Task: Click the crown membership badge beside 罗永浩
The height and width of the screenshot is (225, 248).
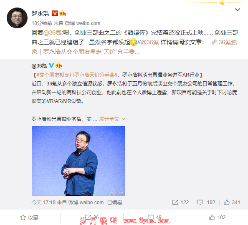Action: pos(63,13)
